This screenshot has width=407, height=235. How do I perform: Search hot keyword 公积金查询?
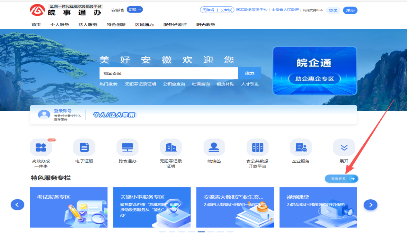coord(174,84)
